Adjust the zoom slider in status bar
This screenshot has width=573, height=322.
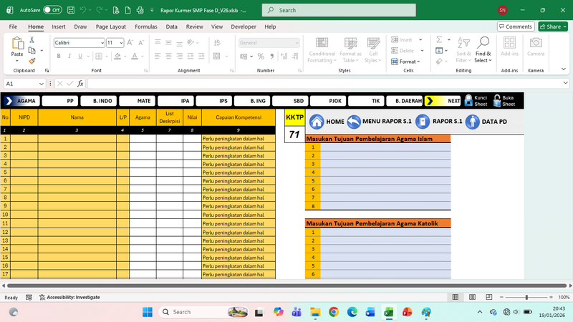tap(526, 297)
